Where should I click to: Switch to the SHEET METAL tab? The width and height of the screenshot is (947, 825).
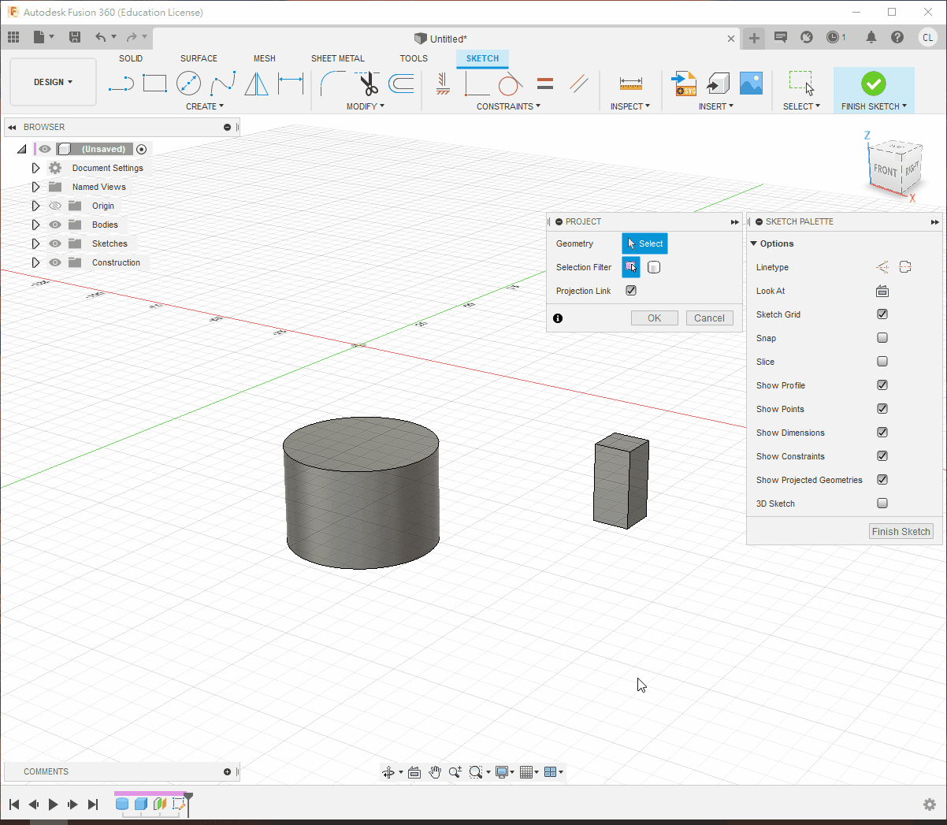(x=337, y=58)
